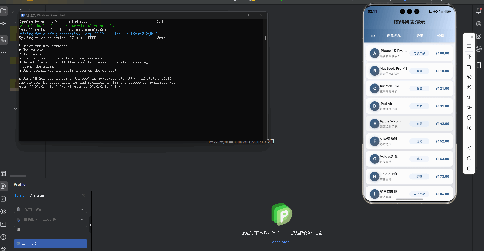Screen dimensions: 484x251
Task: Select the Apple Watch list item
Action: click(409, 124)
